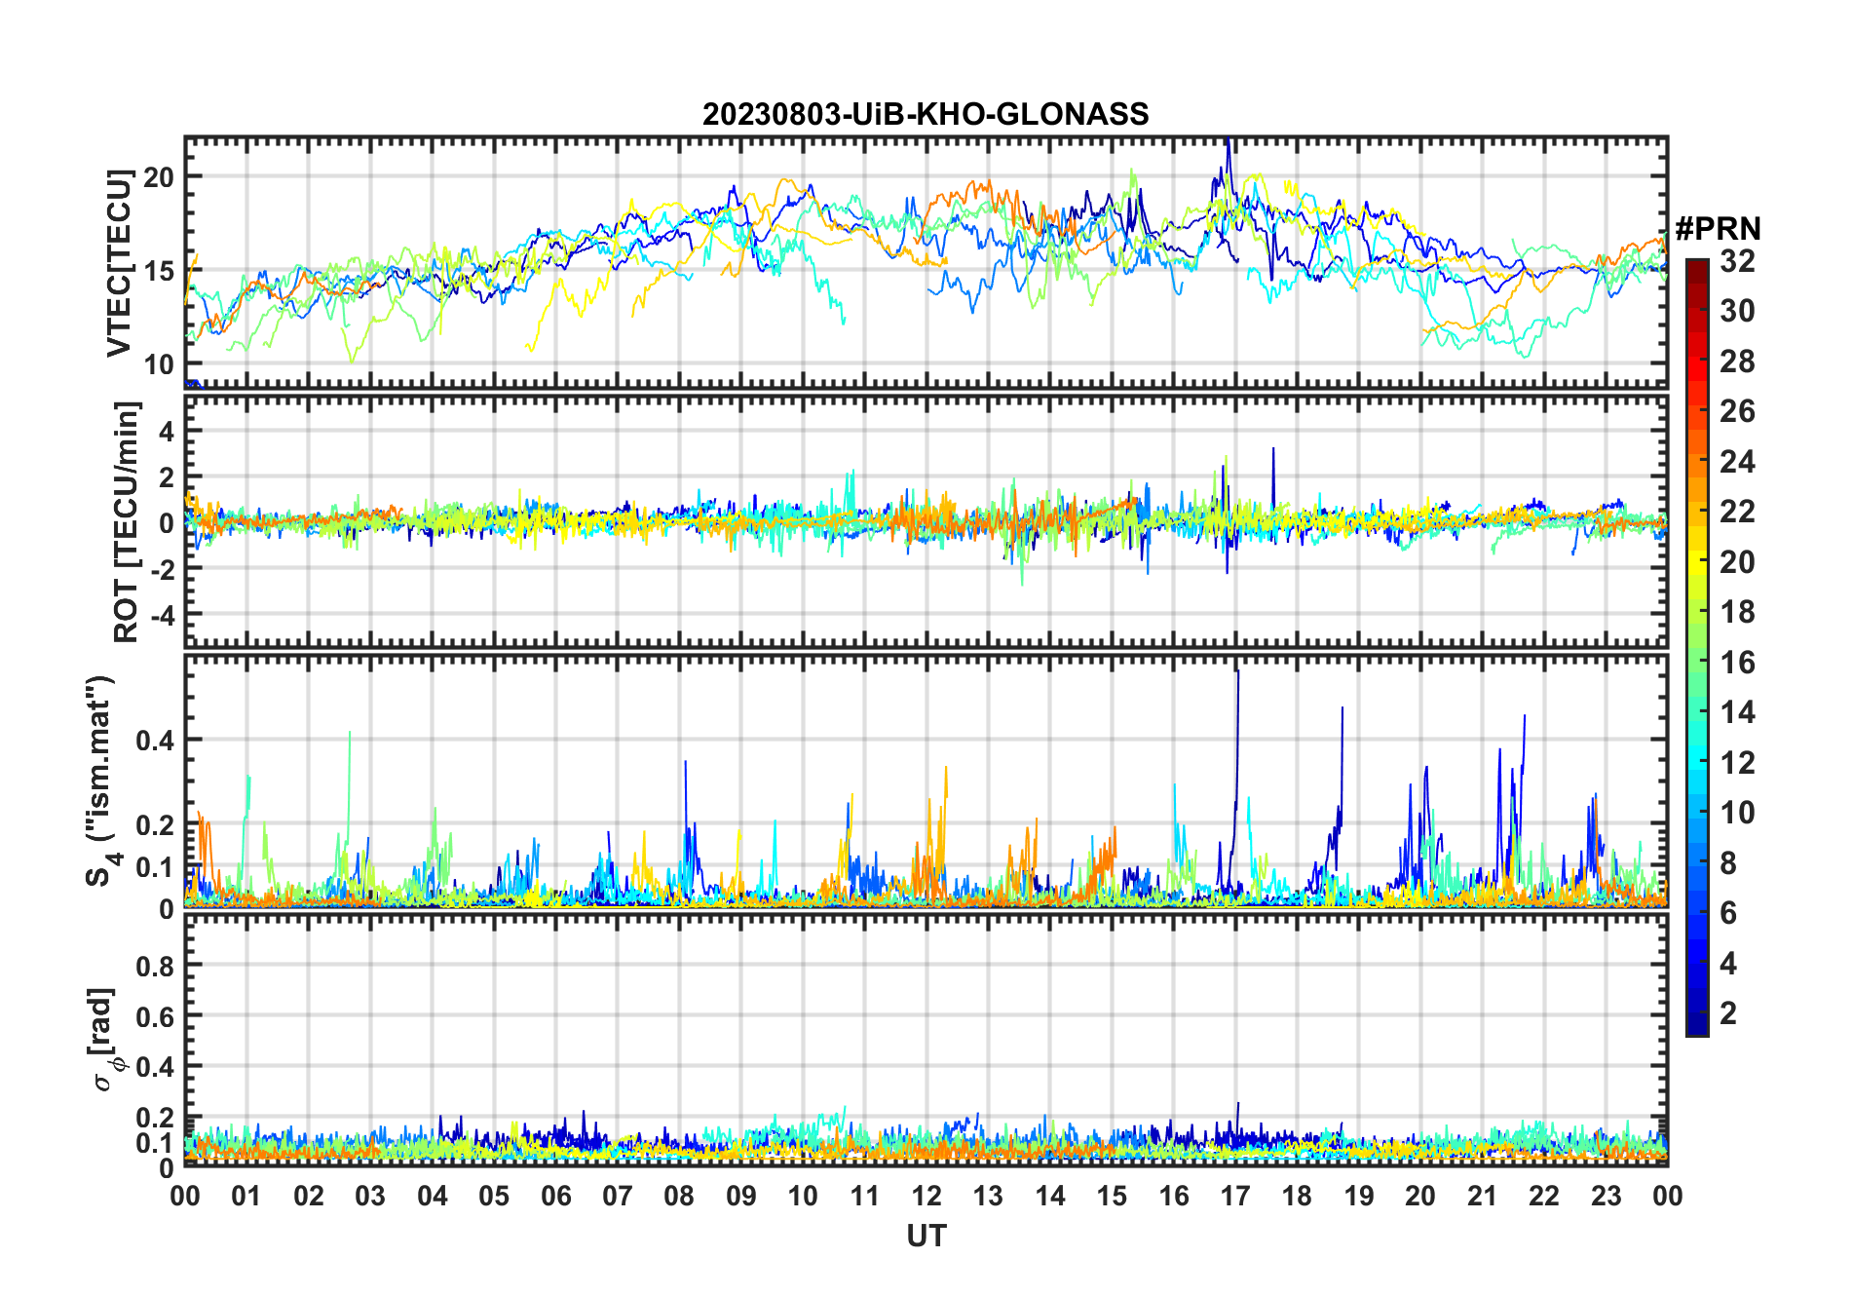Click the σφ axis tick label "0.8"
This screenshot has height=1296, width=1853.
point(155,966)
